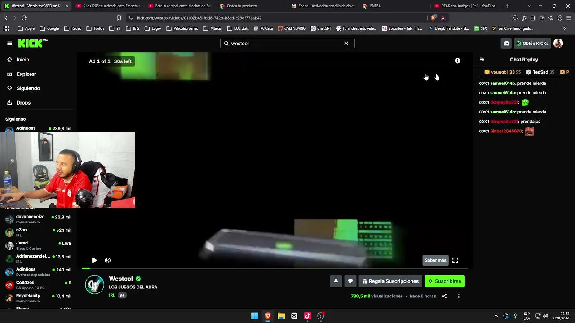Click Saber más on the ad
The image size is (575, 323).
pyautogui.click(x=435, y=260)
